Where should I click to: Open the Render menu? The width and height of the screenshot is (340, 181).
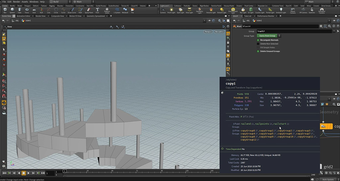(17, 2)
